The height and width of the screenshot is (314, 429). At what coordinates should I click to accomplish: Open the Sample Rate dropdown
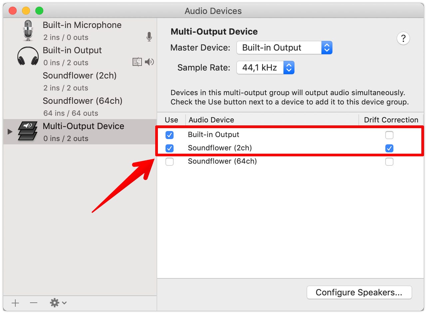pyautogui.click(x=265, y=68)
